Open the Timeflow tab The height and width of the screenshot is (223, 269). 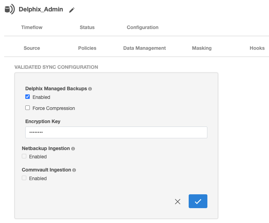click(32, 27)
